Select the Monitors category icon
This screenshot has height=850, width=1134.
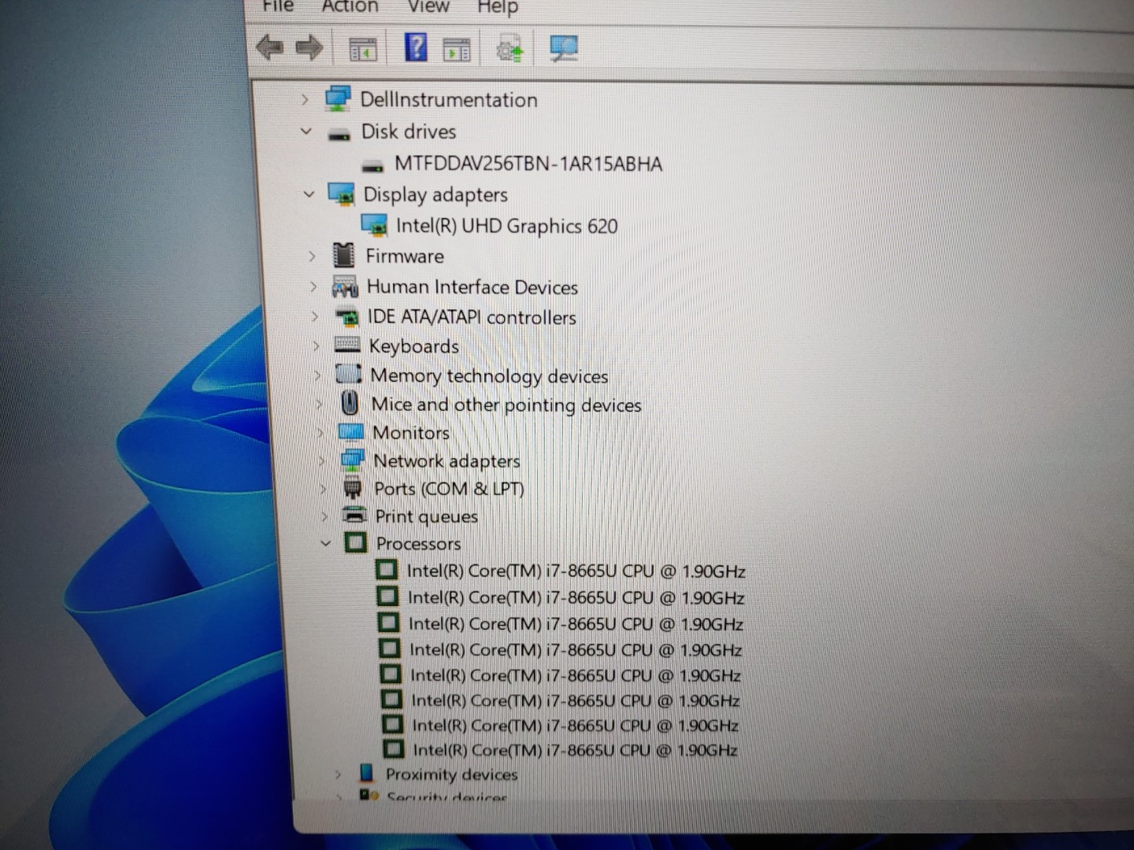[x=350, y=432]
